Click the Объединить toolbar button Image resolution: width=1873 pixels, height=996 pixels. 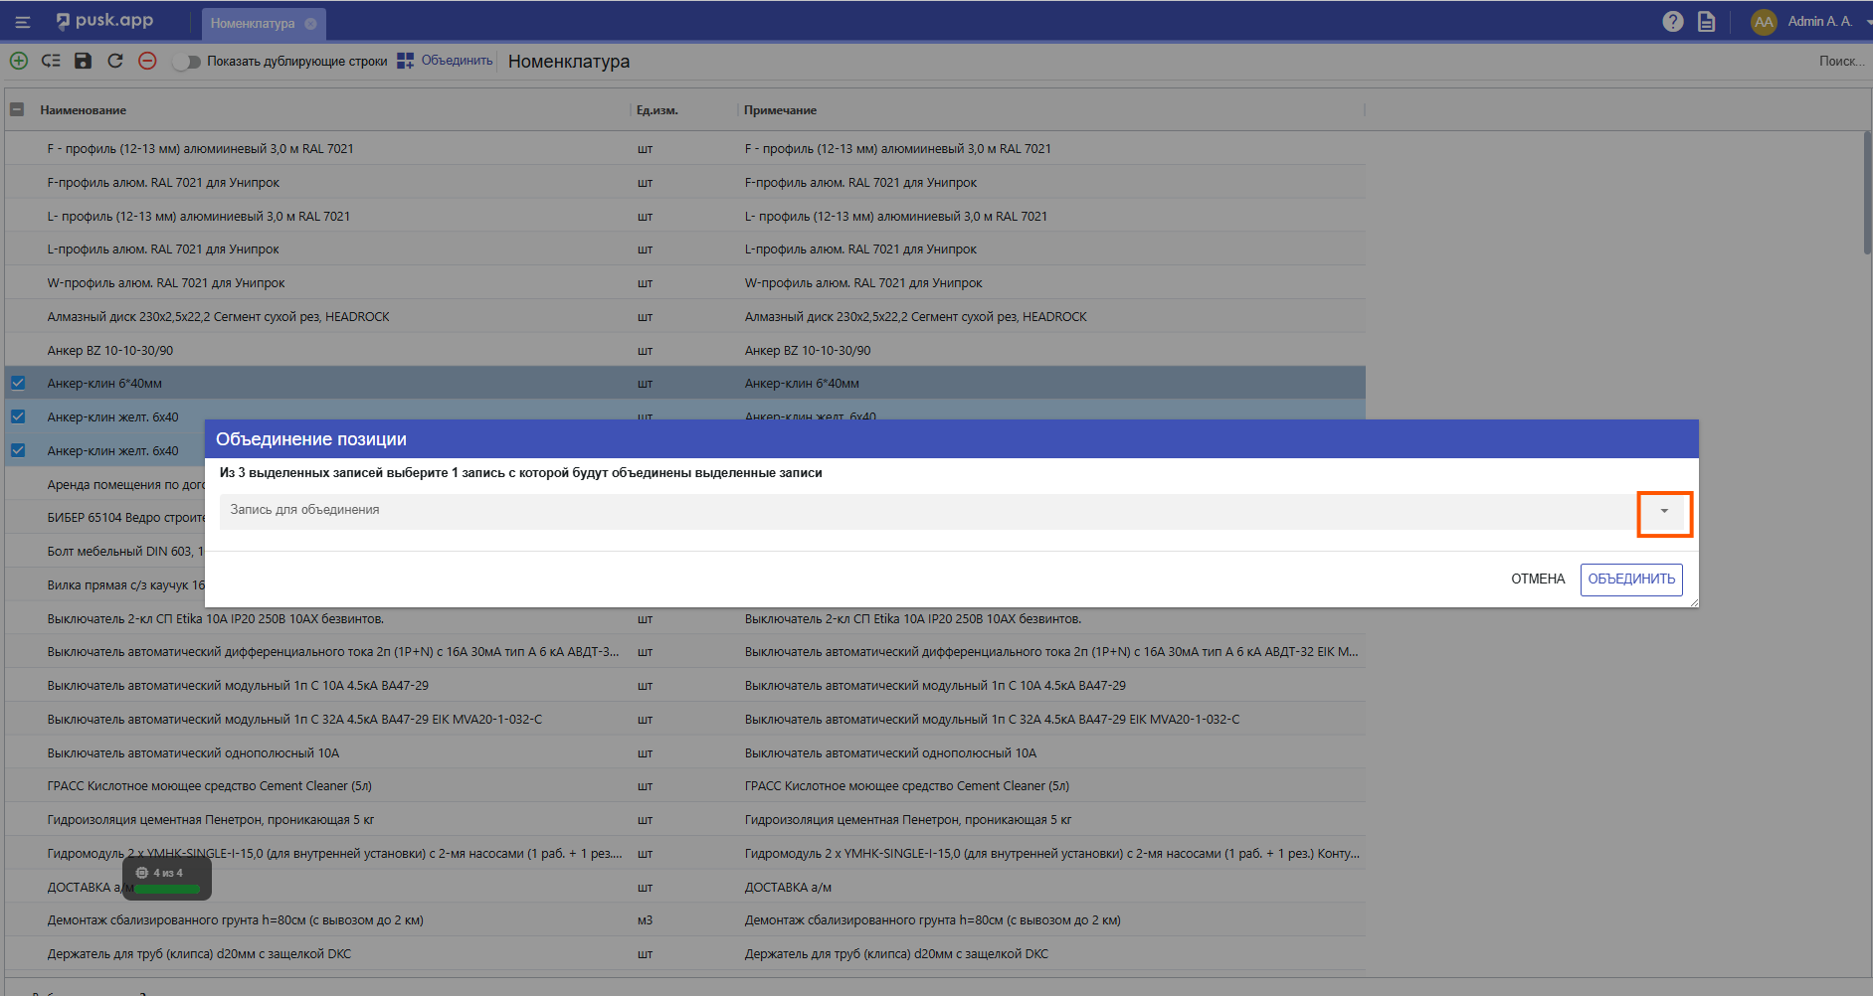[x=445, y=61]
